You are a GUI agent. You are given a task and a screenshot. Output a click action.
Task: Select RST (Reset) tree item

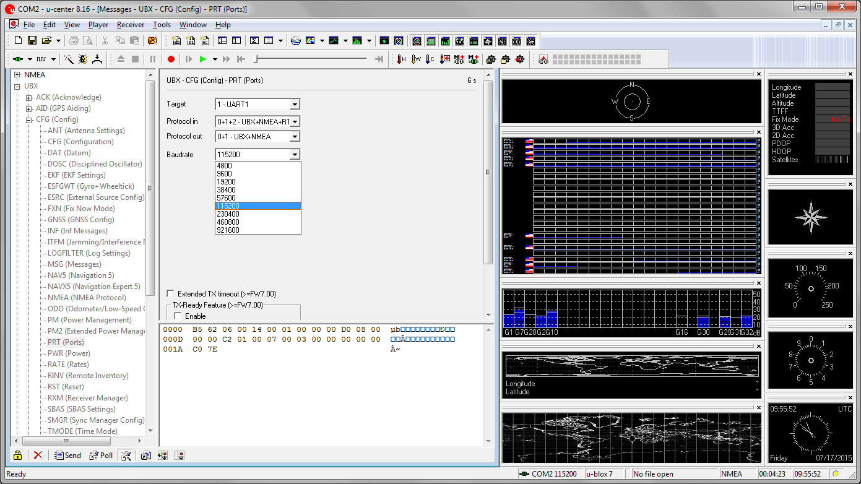pos(66,387)
